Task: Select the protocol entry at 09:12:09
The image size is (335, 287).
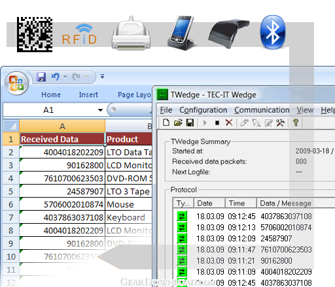Action: pos(255,239)
